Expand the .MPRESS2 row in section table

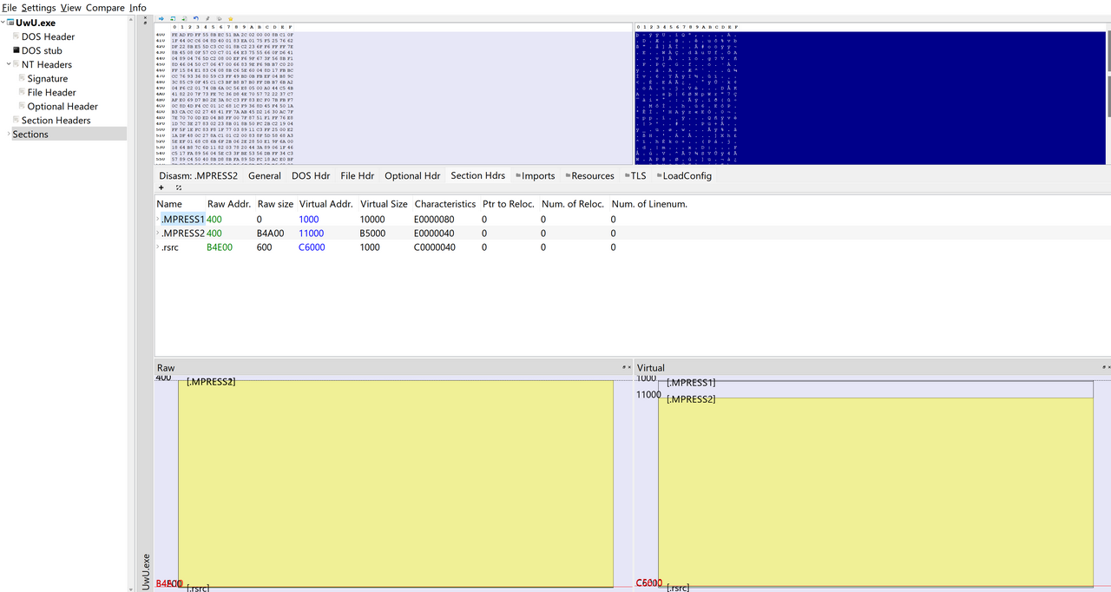pos(158,234)
